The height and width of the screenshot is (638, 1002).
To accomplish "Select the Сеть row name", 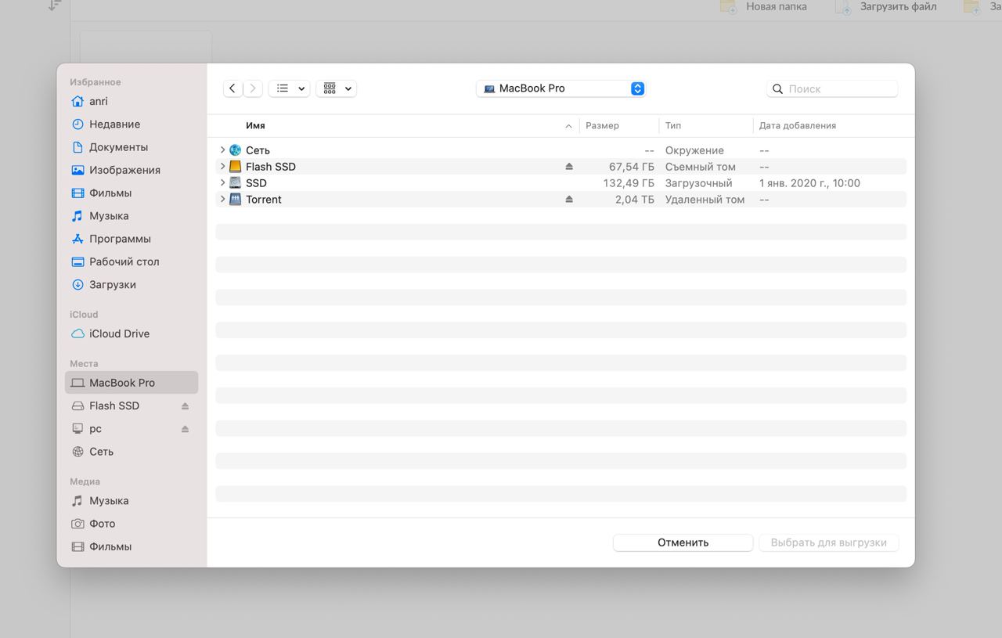I will coord(258,150).
